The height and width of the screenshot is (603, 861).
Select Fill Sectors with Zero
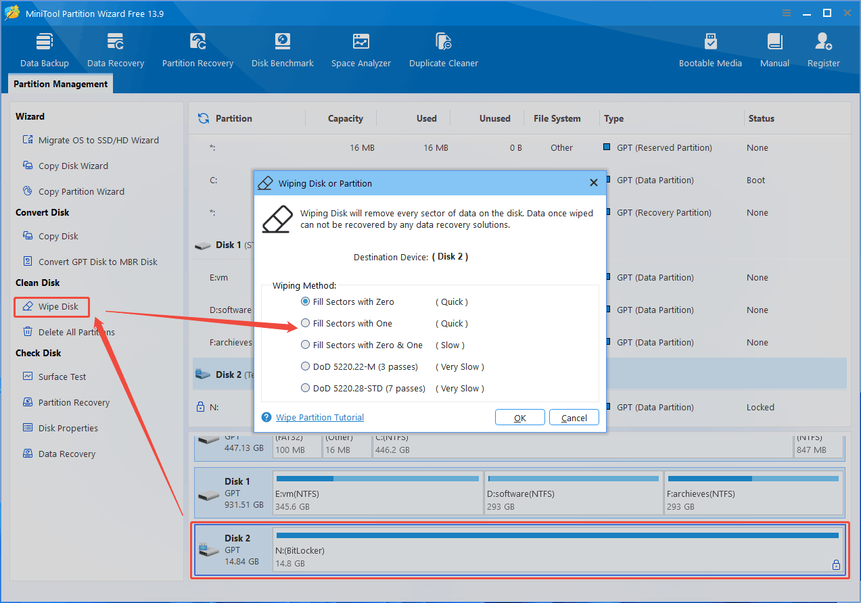347,301
